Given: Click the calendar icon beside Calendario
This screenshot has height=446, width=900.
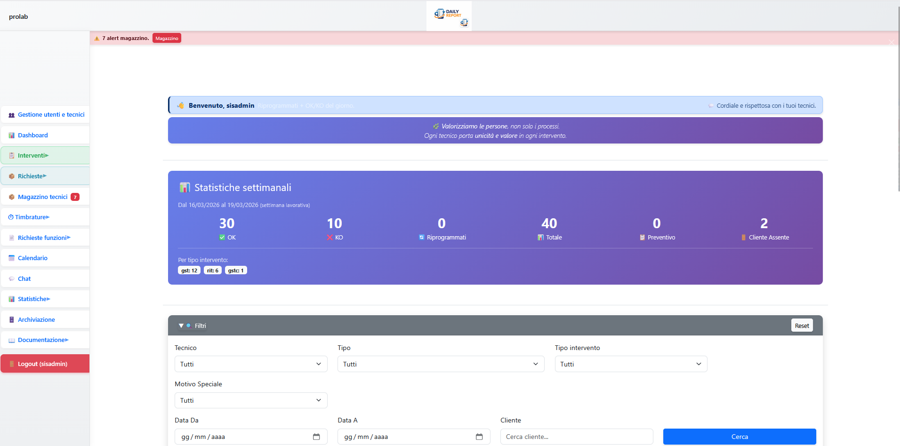Looking at the screenshot, I should [12, 258].
